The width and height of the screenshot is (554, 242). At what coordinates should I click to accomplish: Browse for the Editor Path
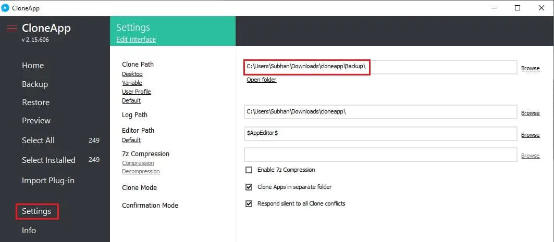531,135
